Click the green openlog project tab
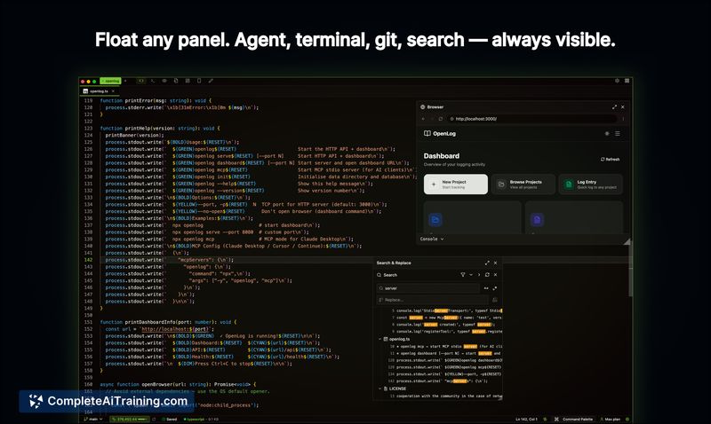Image resolution: width=711 pixels, height=424 pixels. point(109,81)
